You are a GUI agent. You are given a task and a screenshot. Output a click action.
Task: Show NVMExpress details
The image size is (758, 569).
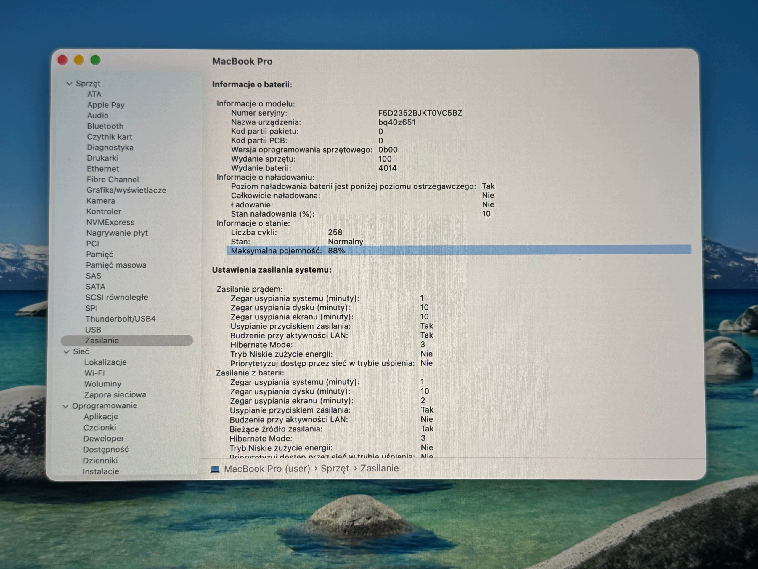[110, 222]
